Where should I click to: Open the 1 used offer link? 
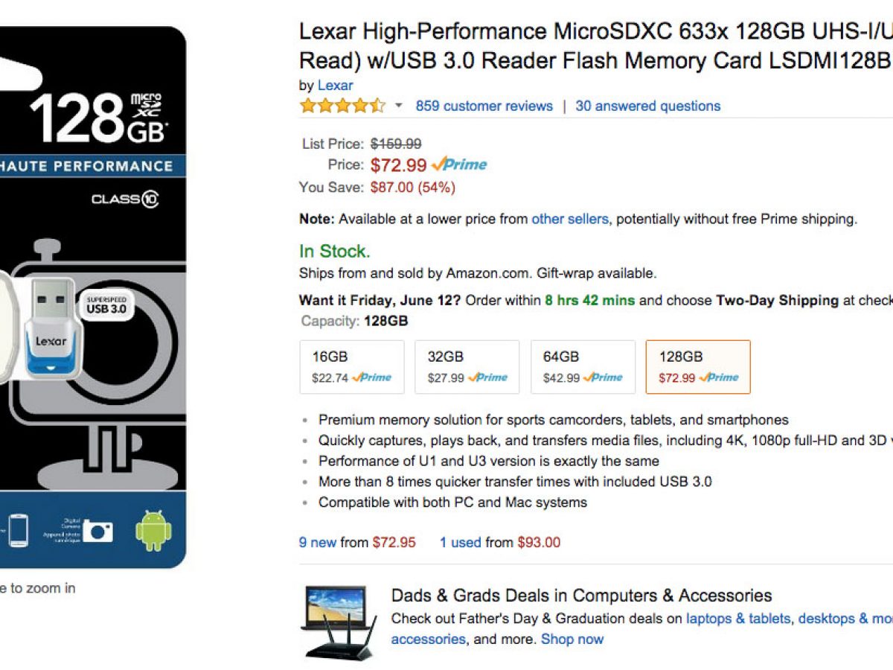[x=460, y=542]
